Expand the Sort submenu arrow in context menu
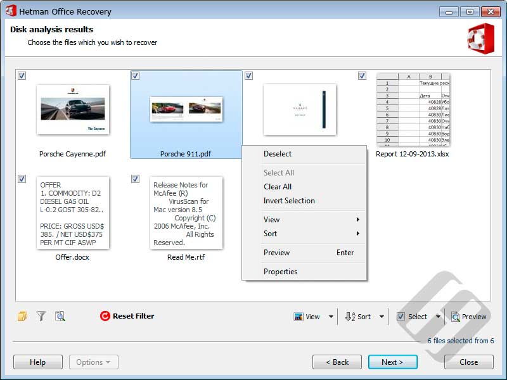Viewport: 507px width, 380px height. click(358, 233)
